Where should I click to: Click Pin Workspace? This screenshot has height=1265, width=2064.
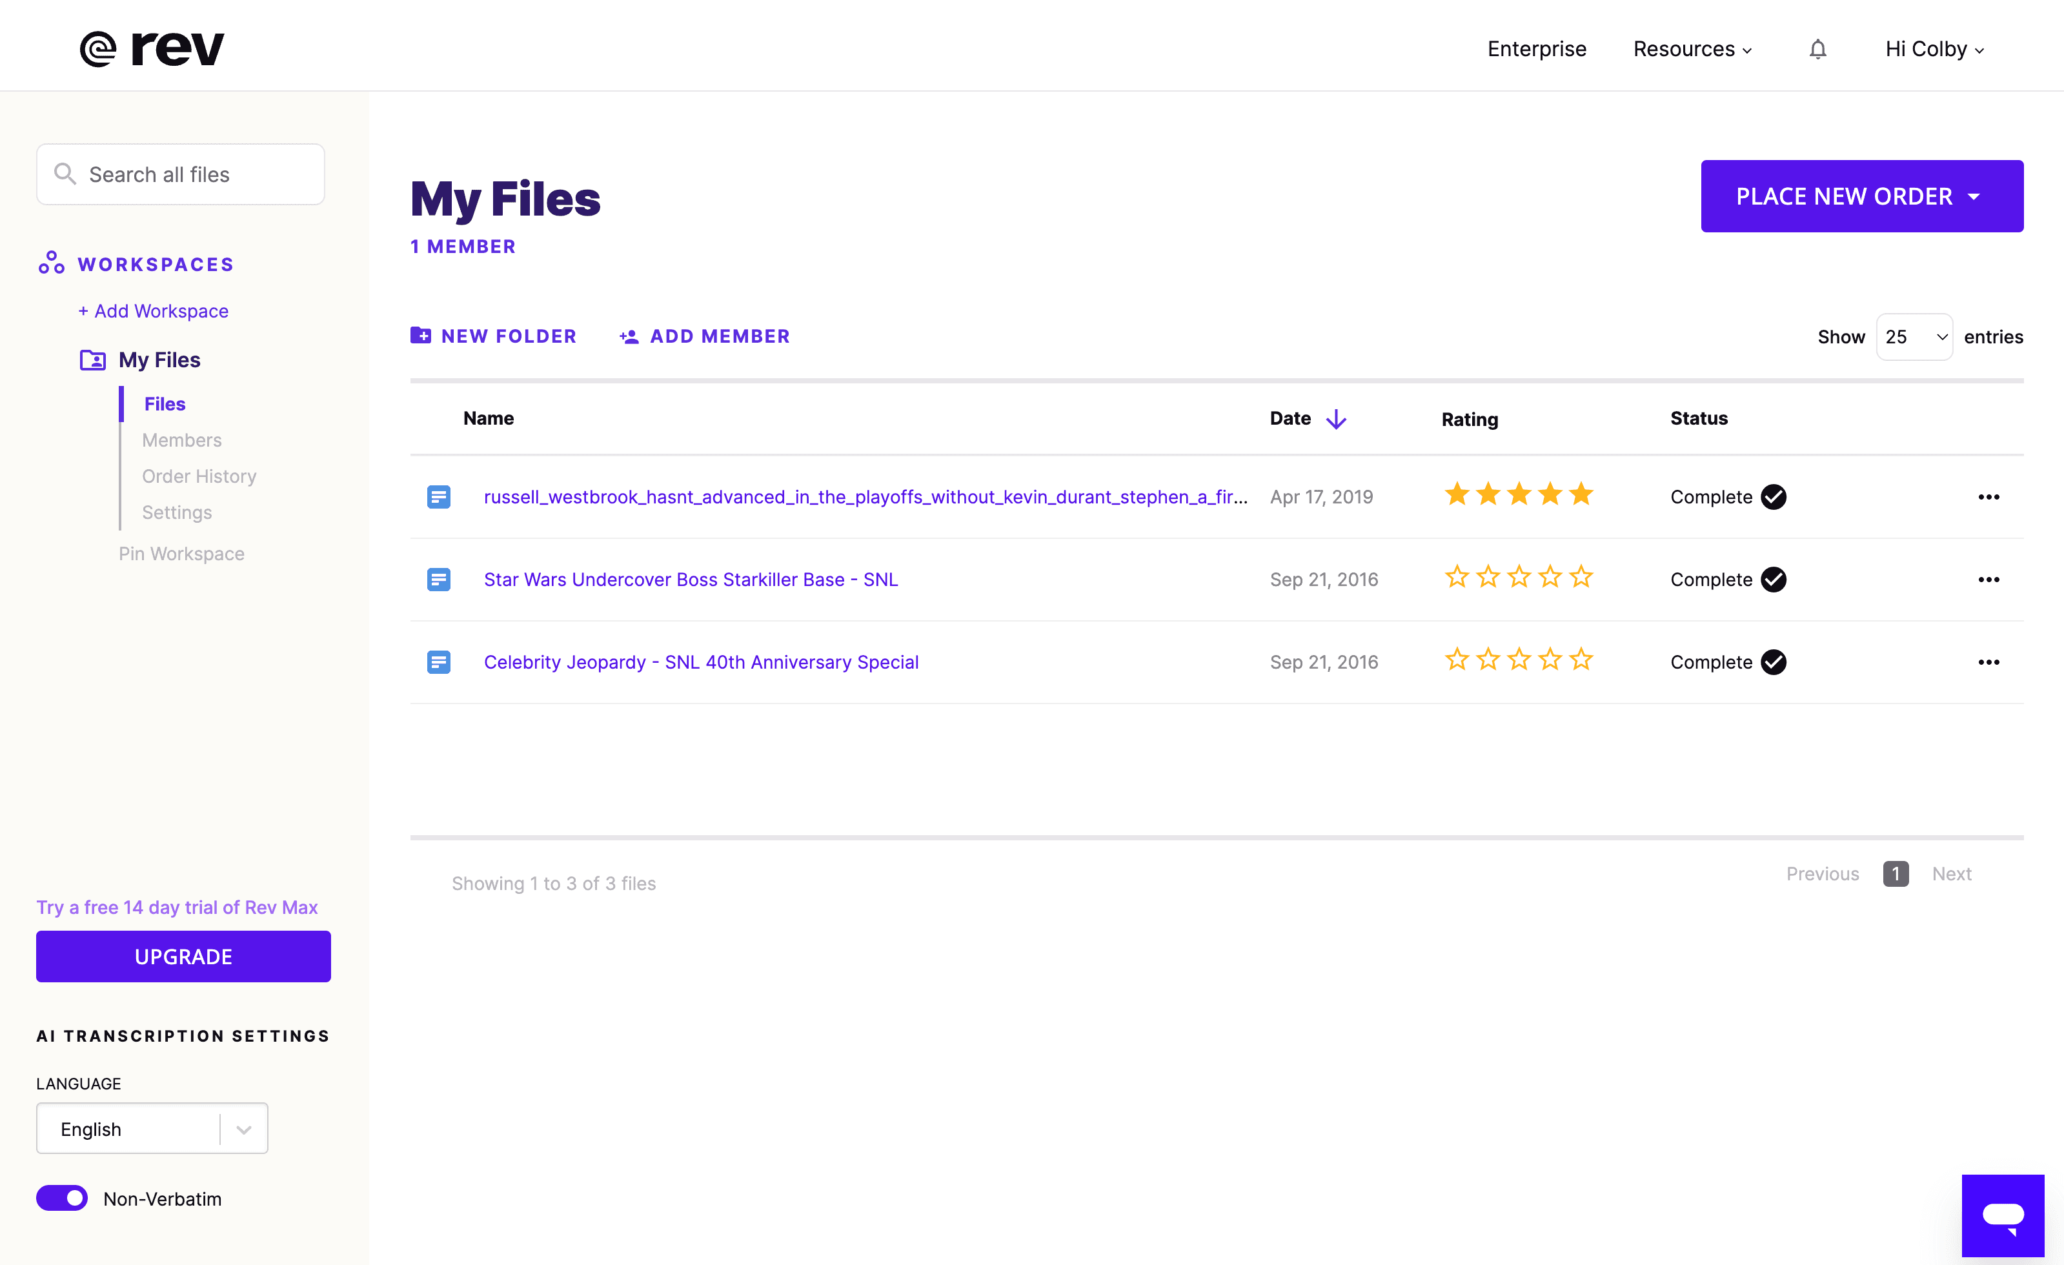181,554
